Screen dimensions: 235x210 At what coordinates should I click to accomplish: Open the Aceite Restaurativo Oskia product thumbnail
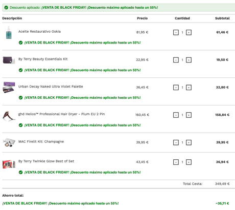click(x=9, y=33)
